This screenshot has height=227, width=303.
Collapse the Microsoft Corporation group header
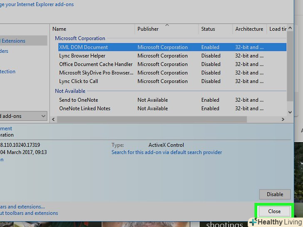coord(80,38)
